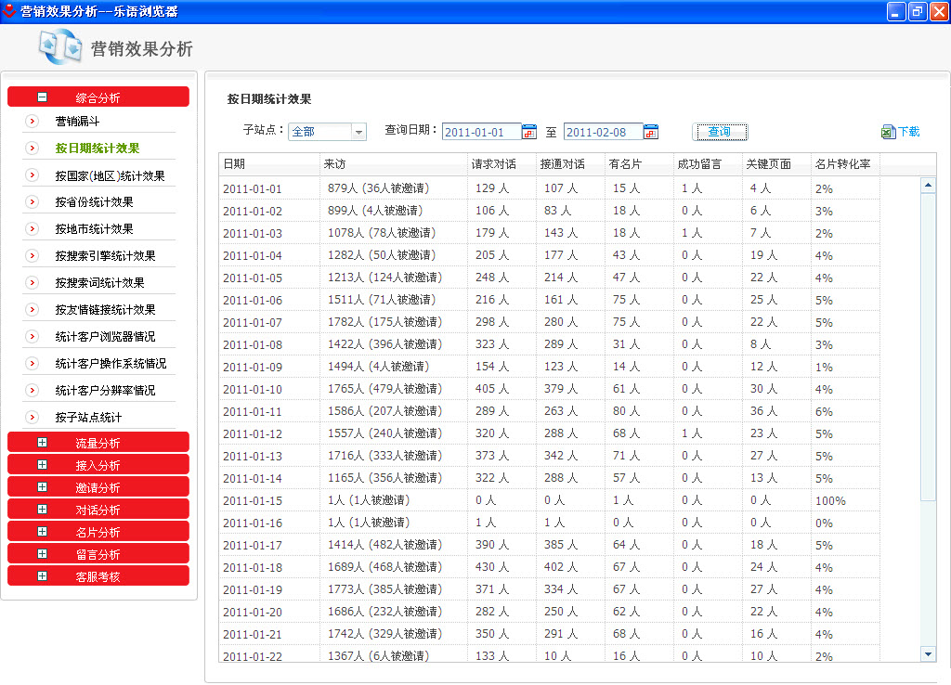Open 按省份统计效果 report
Viewport: 951px width, 685px height.
click(x=94, y=201)
